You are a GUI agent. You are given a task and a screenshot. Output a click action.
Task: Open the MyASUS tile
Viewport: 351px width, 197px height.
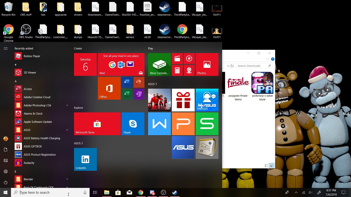tap(207, 100)
